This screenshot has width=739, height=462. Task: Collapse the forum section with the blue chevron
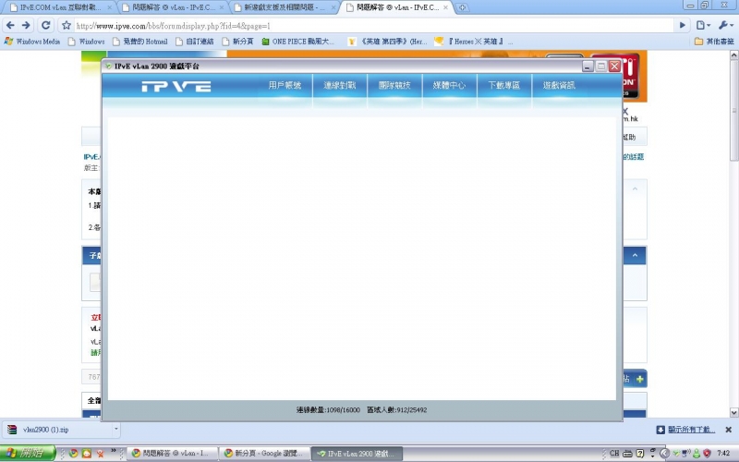[635, 255]
